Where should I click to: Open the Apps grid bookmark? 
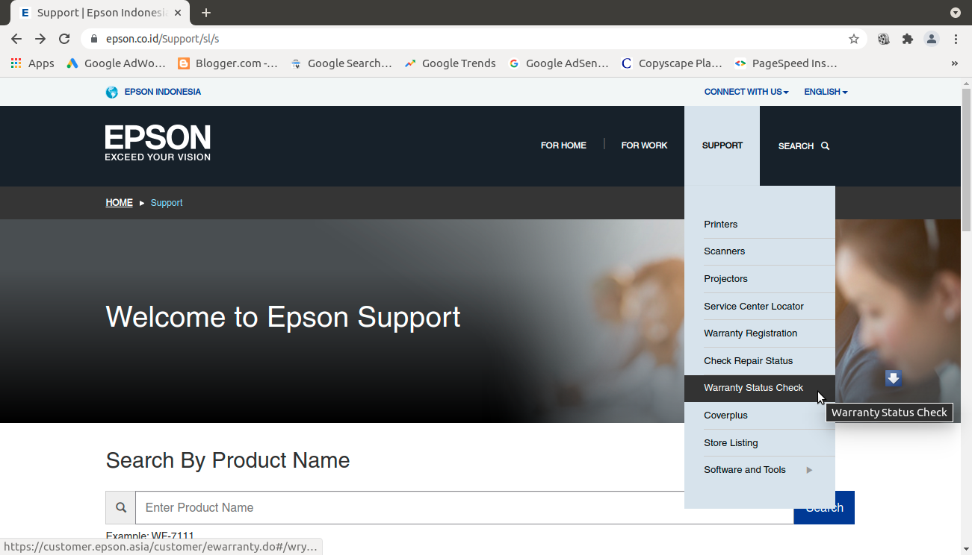click(32, 63)
